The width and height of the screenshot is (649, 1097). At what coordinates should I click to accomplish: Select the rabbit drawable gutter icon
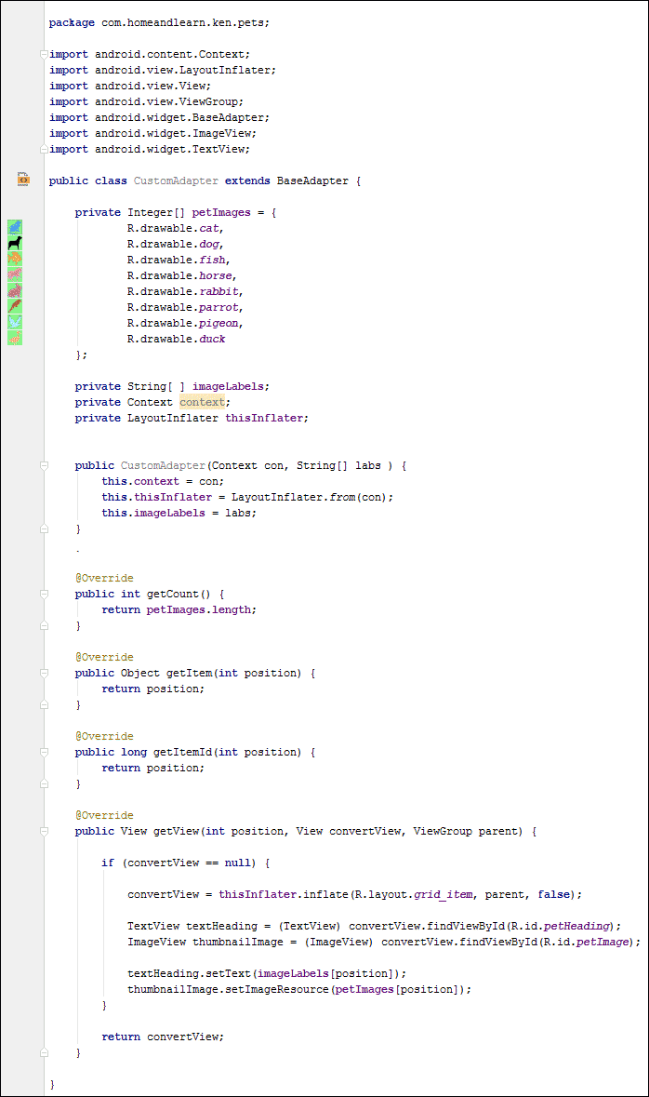(x=15, y=291)
